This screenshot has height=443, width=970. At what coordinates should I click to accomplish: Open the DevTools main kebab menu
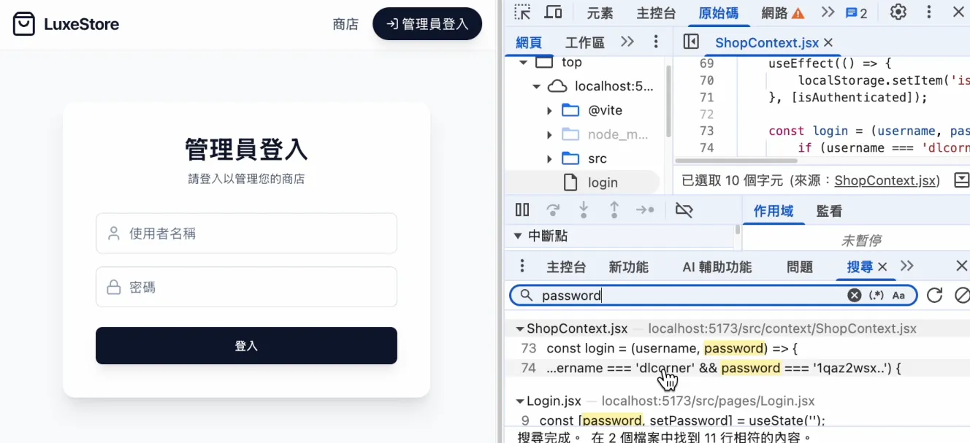pyautogui.click(x=929, y=12)
